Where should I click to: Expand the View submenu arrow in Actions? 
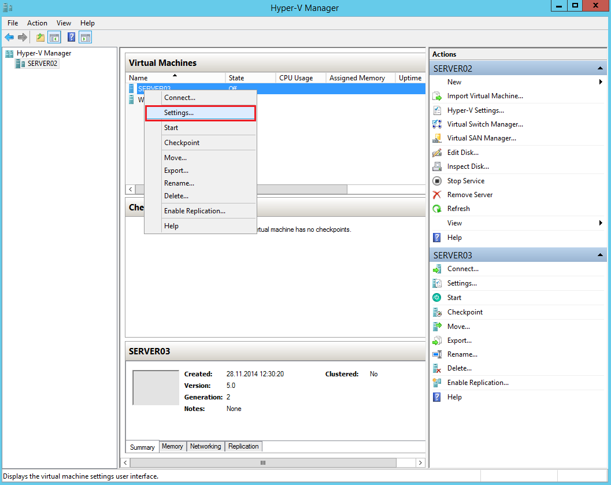click(x=601, y=223)
